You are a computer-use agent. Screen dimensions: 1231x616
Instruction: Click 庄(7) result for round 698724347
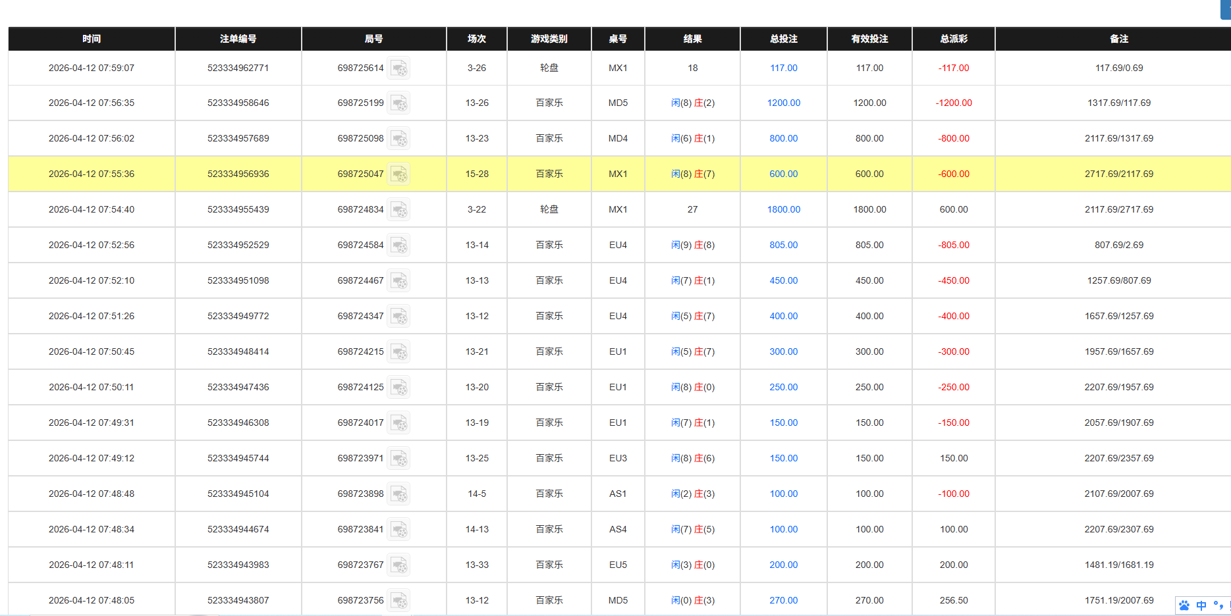click(x=703, y=316)
